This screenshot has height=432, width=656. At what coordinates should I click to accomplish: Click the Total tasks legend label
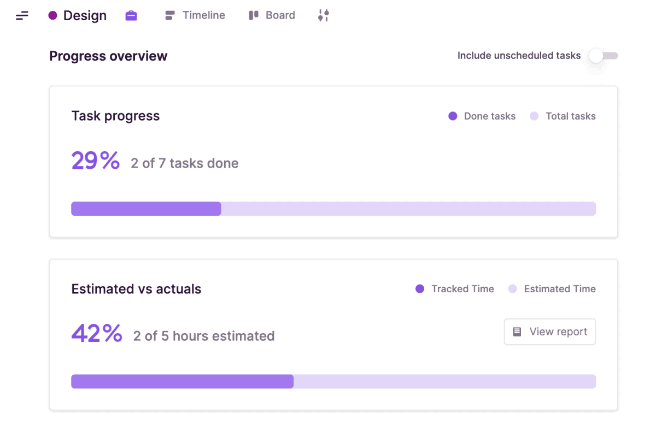point(571,116)
